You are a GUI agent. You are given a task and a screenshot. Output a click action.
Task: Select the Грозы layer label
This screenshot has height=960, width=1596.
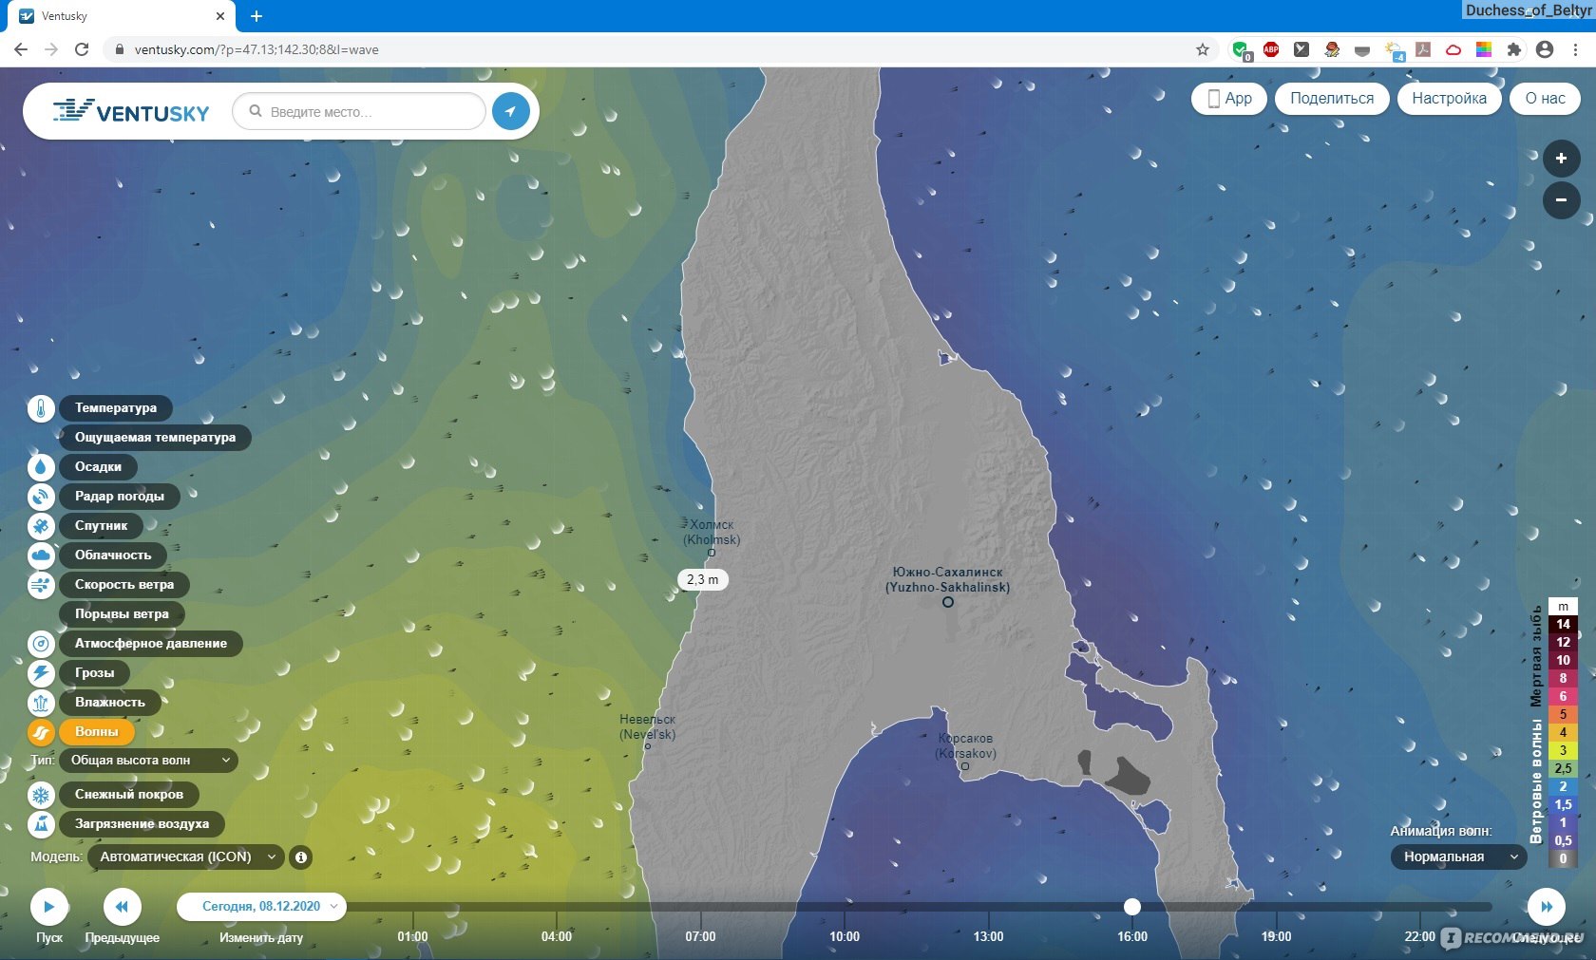(95, 673)
